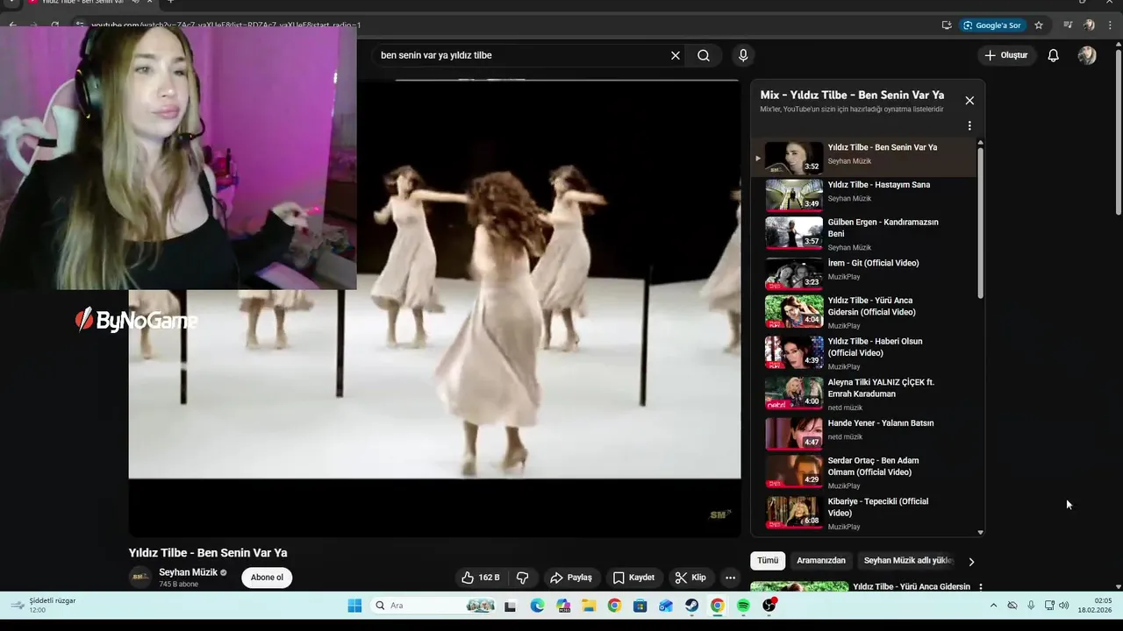
Task: Play İrem - Git (Official Video)
Action: coord(864,273)
